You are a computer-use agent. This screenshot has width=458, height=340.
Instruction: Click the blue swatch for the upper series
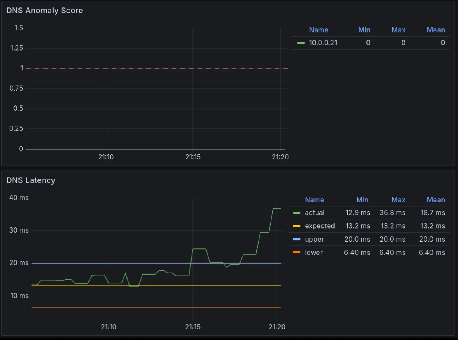tap(296, 239)
